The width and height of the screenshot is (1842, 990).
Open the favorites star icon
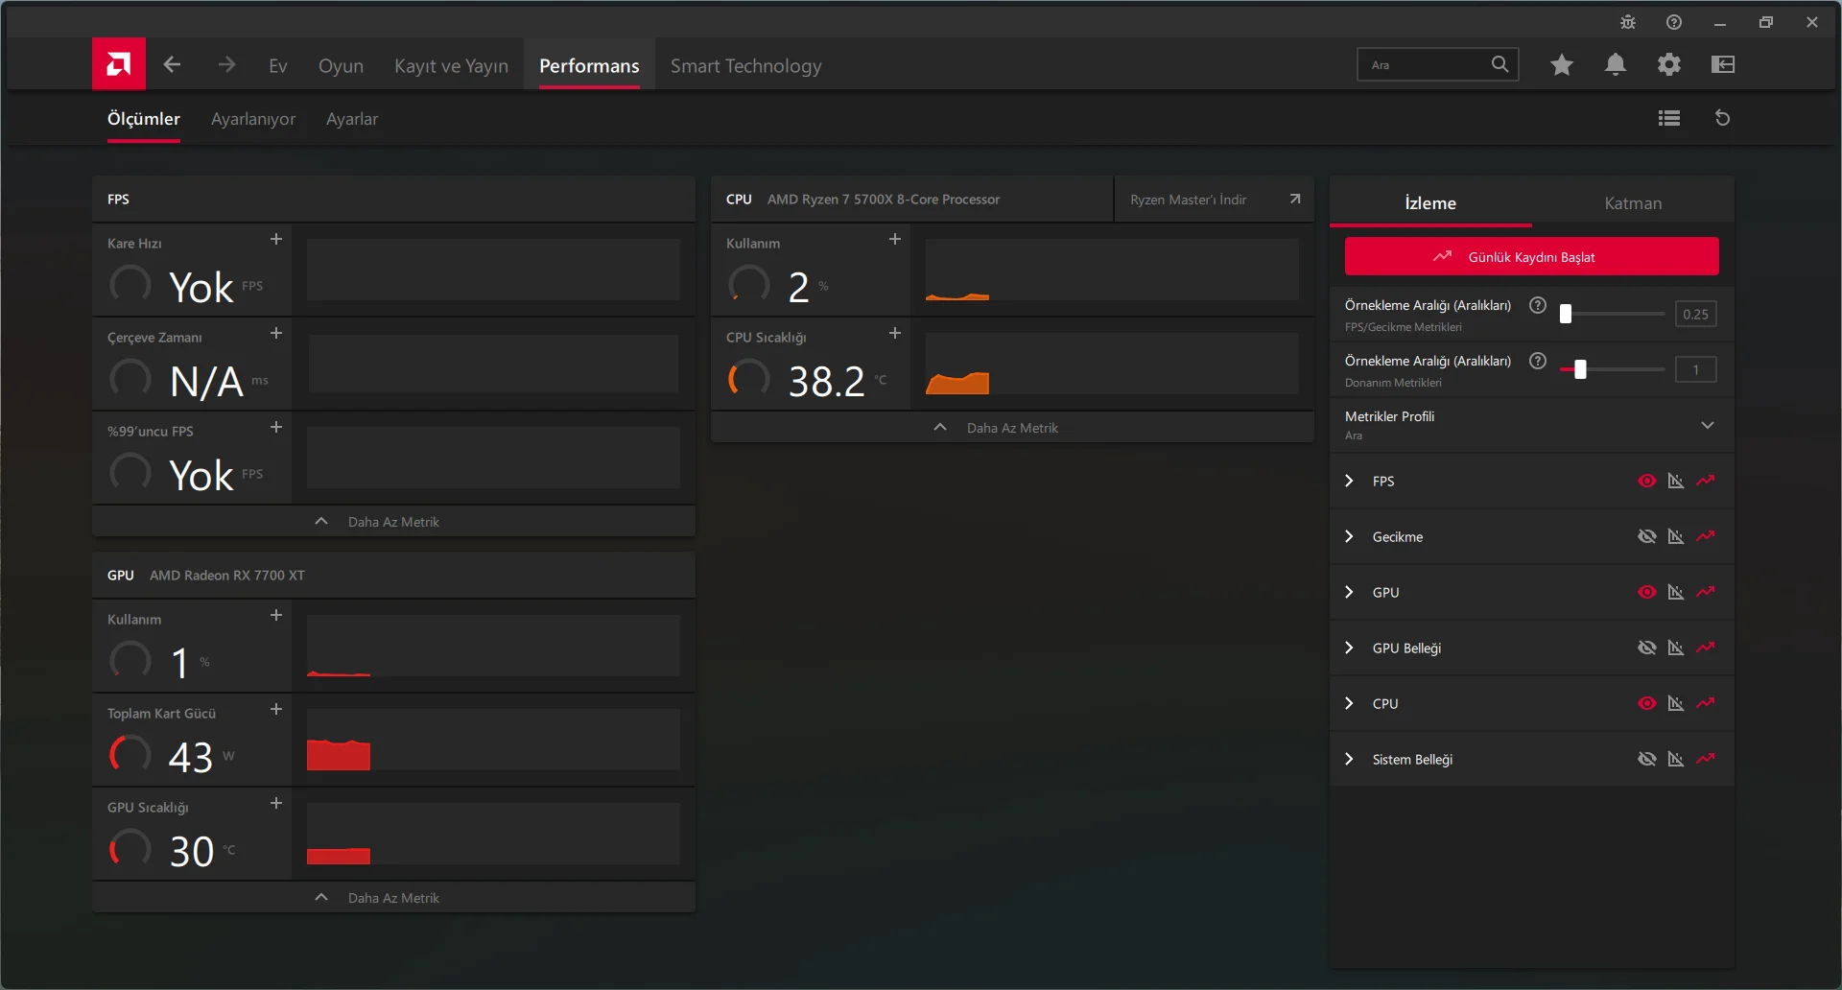coord(1561,64)
